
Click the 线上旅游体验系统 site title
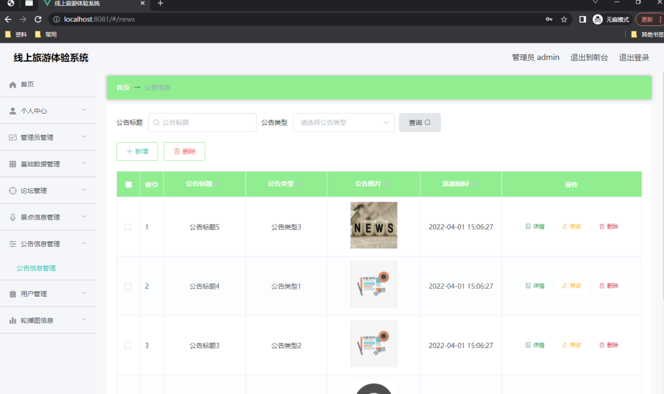tap(51, 58)
